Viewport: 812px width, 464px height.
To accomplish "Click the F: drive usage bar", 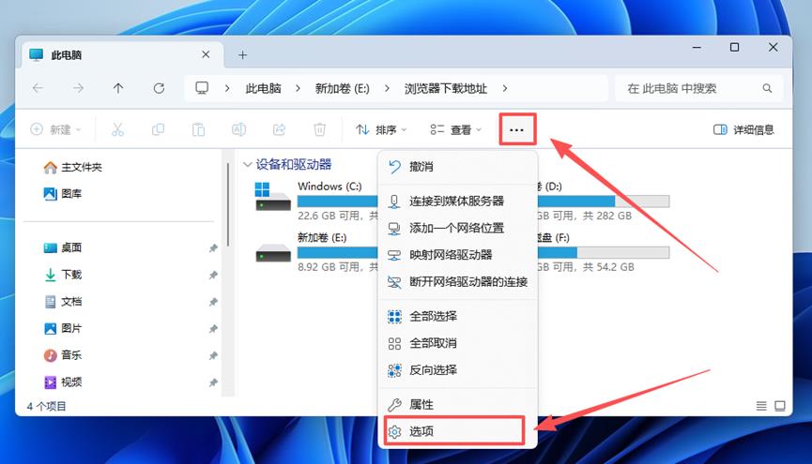I will pyautogui.click(x=604, y=252).
